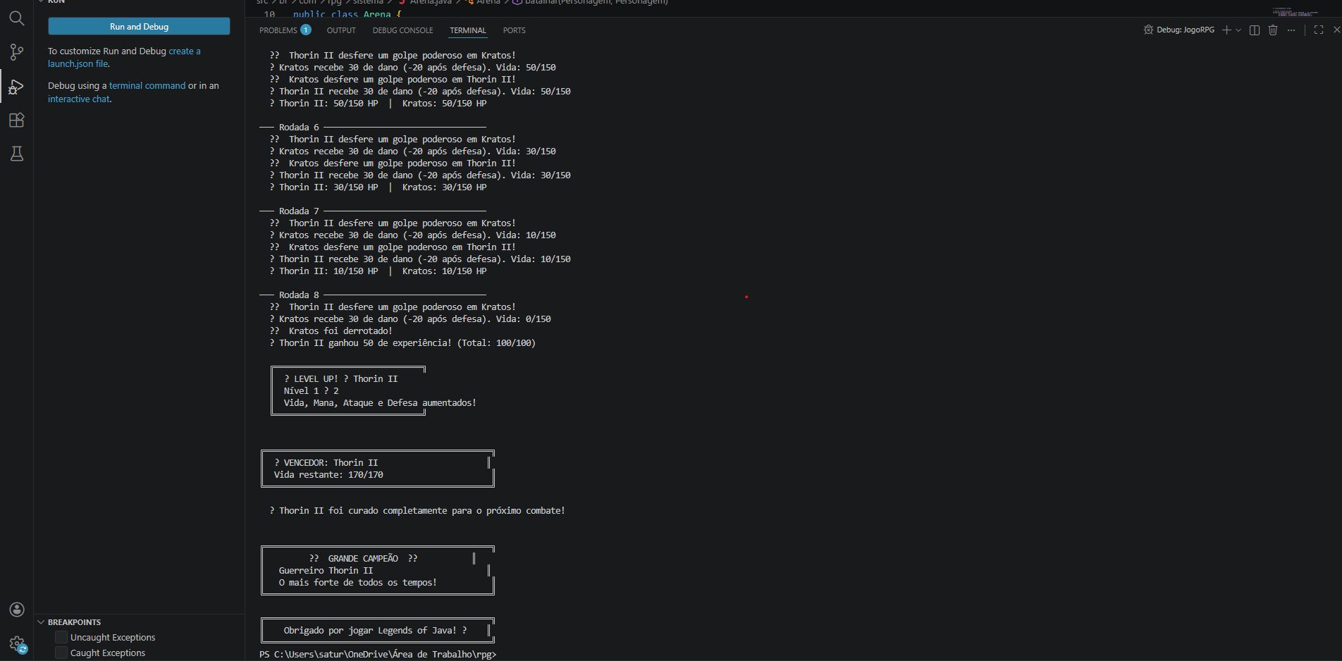Click the 'Rodada 8' heading in terminal
The height and width of the screenshot is (661, 1342).
coord(299,295)
